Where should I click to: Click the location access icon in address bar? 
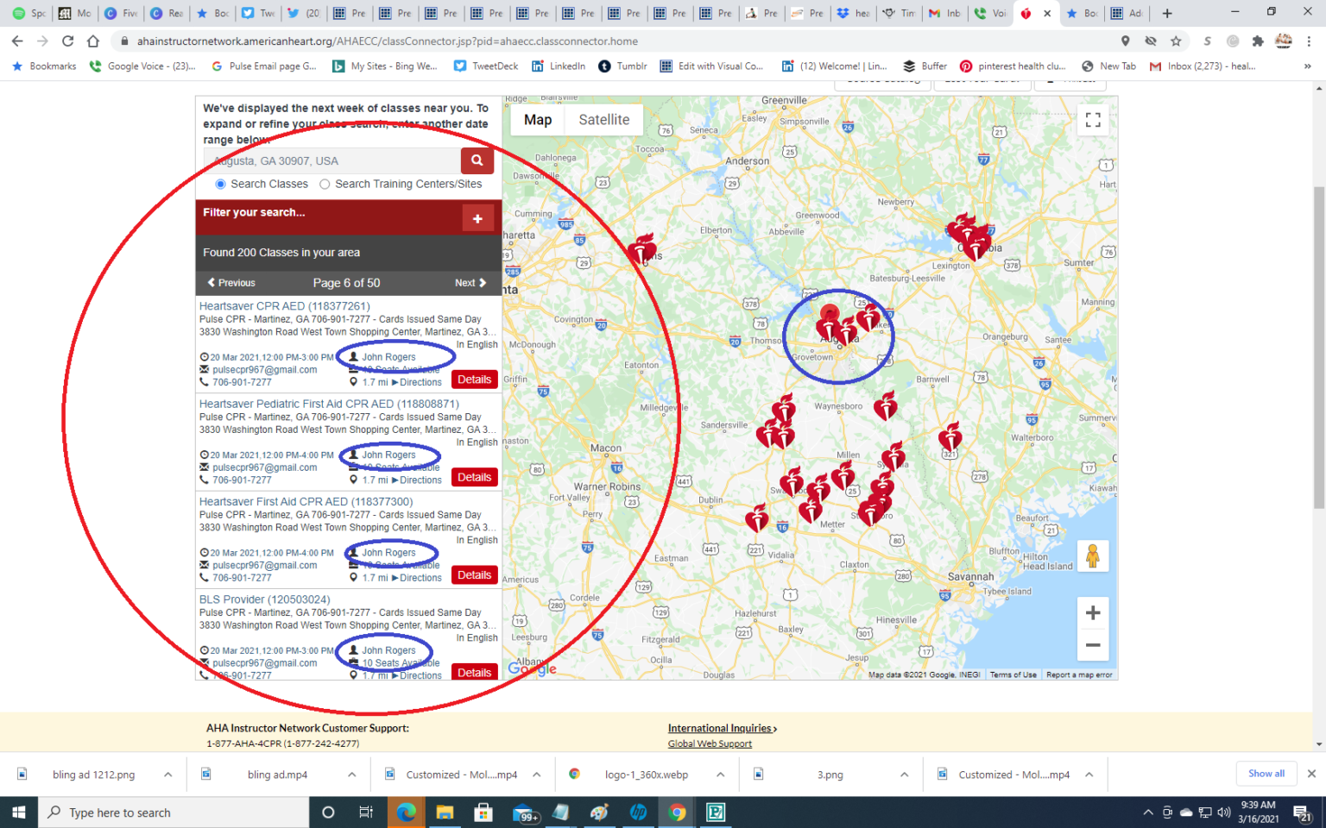tap(1125, 41)
